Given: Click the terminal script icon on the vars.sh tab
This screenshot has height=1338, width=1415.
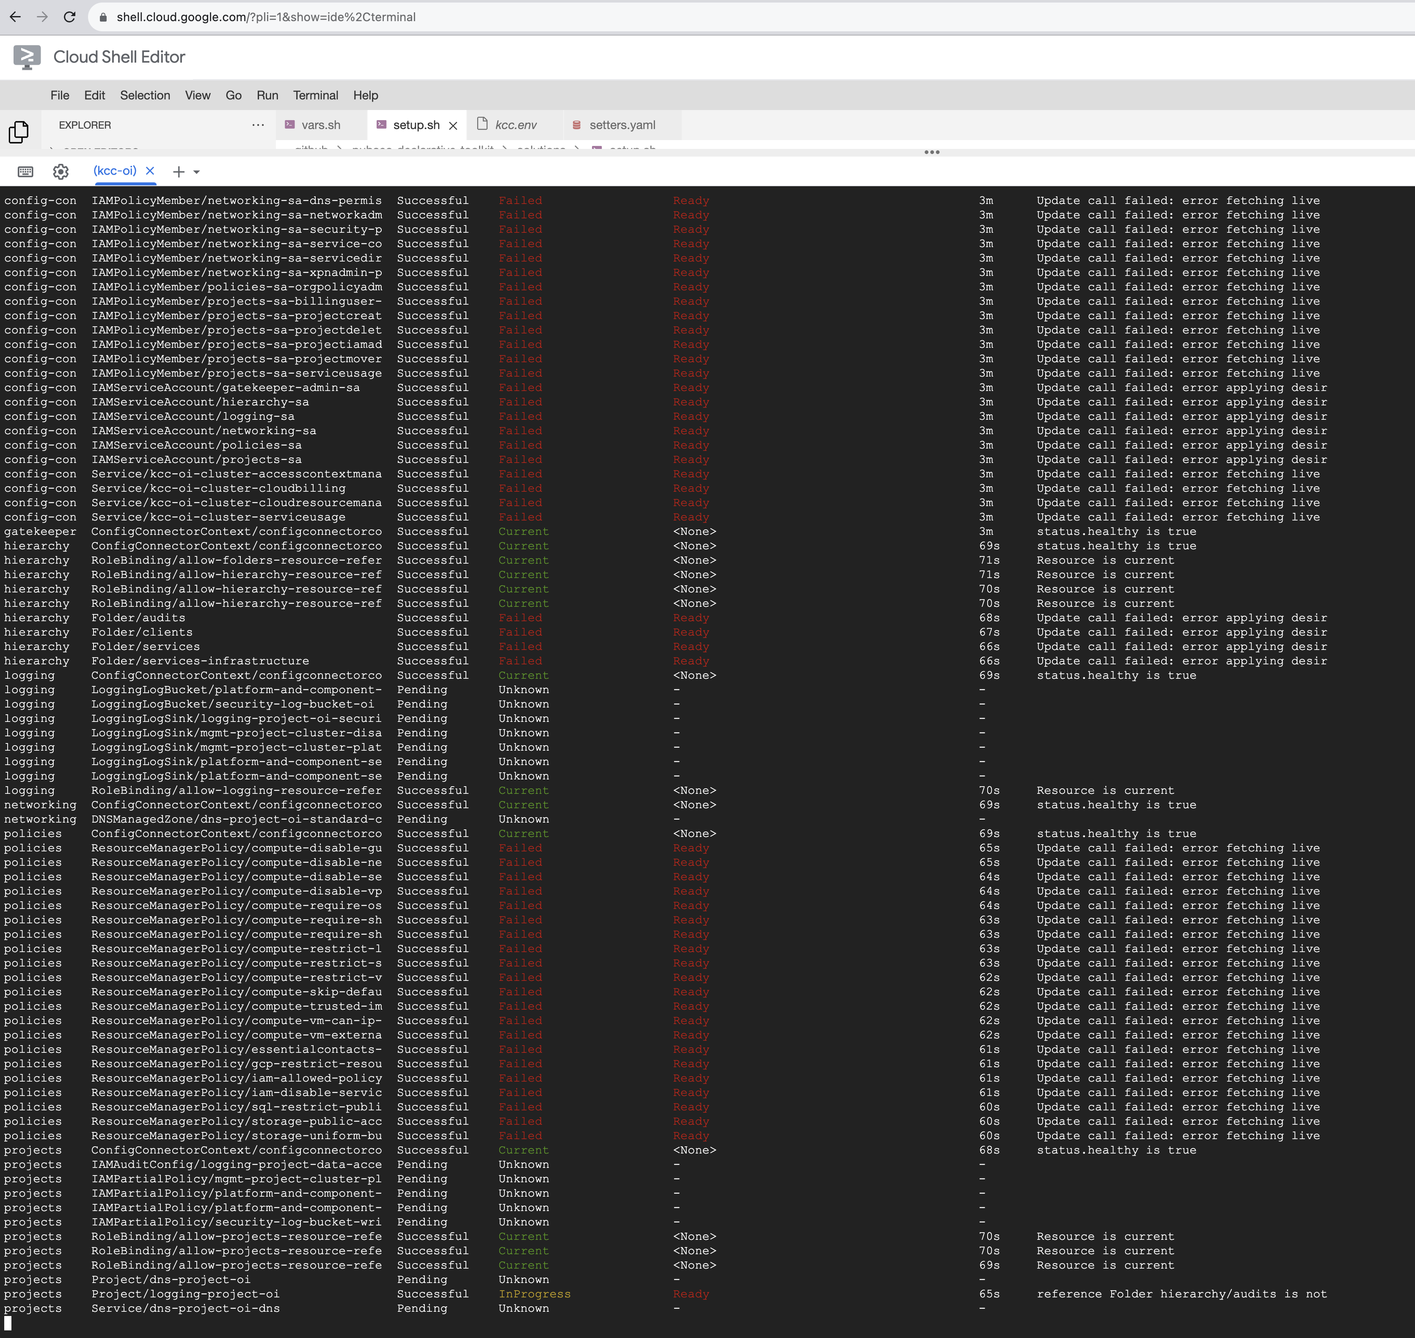Looking at the screenshot, I should click(x=290, y=124).
